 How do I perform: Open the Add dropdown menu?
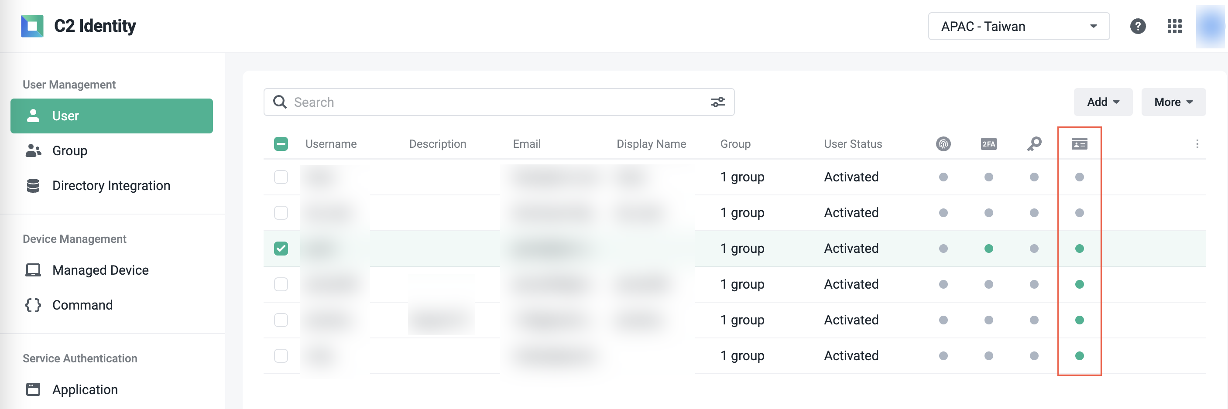coord(1102,102)
